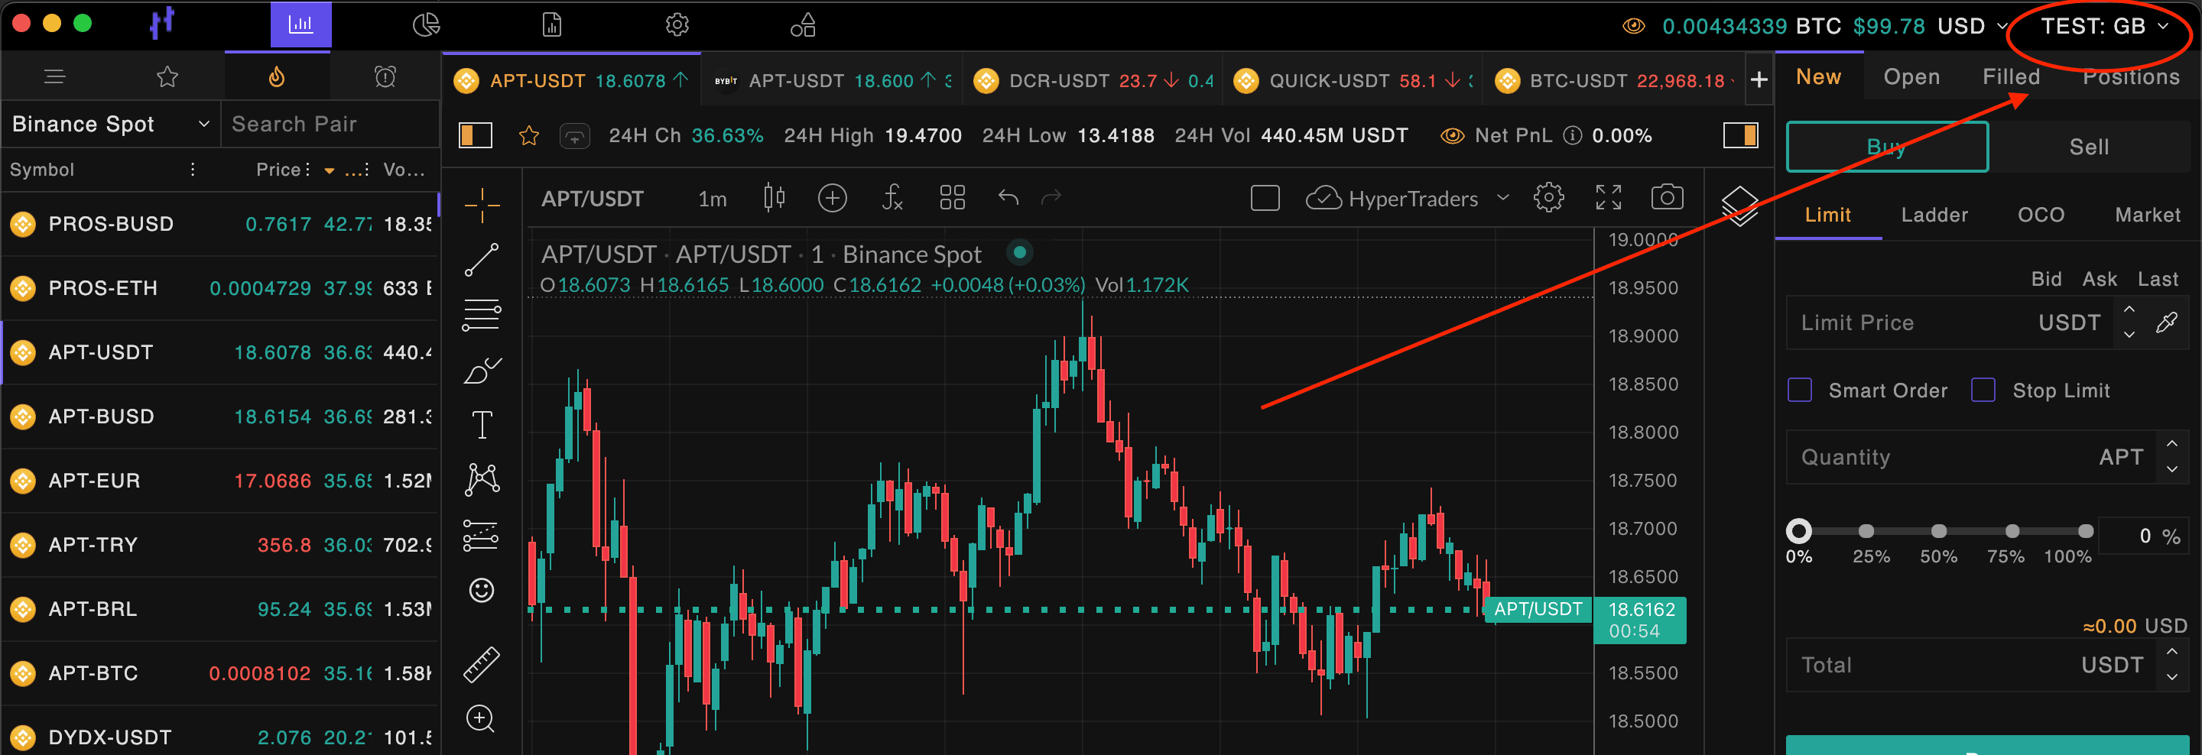The width and height of the screenshot is (2202, 755).
Task: Take a chart snapshot with camera
Action: pos(1667,197)
